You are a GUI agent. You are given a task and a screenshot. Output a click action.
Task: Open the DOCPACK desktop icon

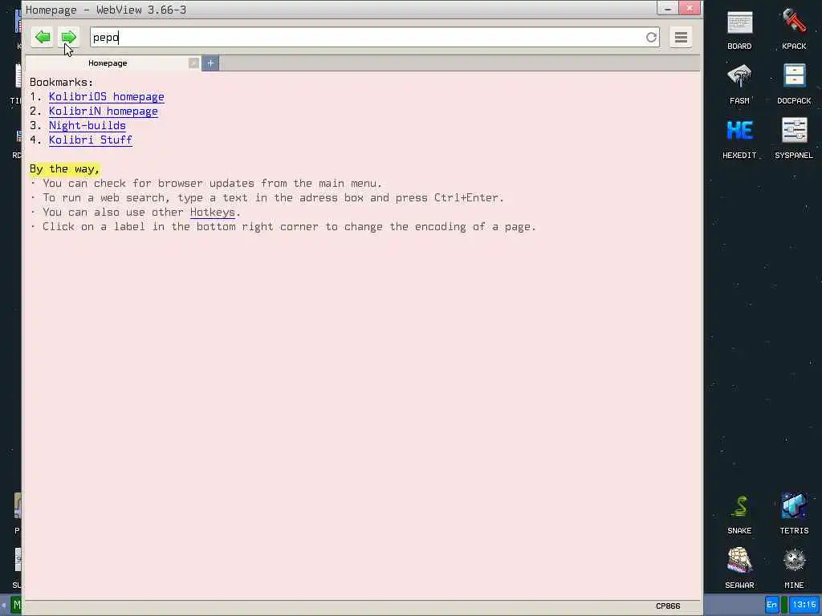click(x=794, y=84)
